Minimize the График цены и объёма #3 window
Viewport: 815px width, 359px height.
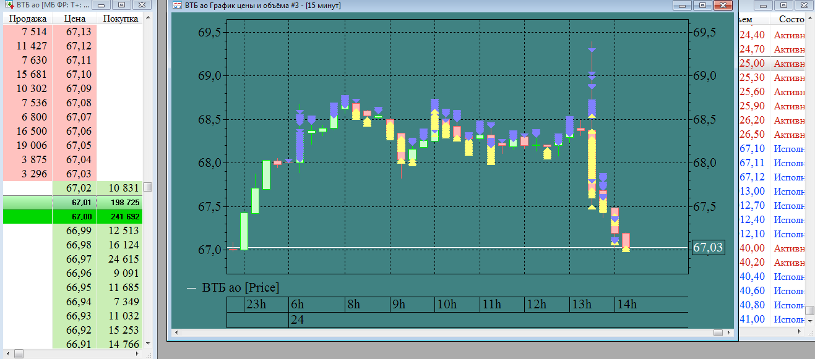coord(684,5)
